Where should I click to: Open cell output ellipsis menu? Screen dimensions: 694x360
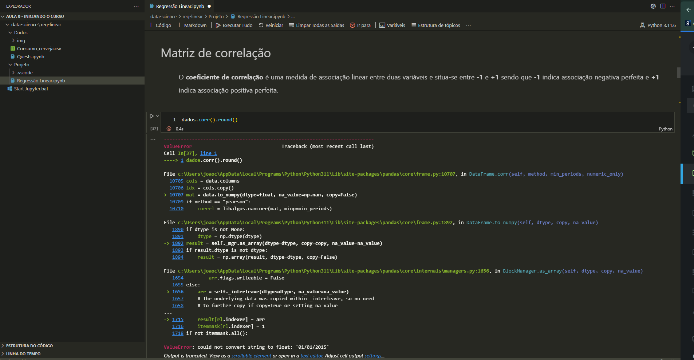153,139
